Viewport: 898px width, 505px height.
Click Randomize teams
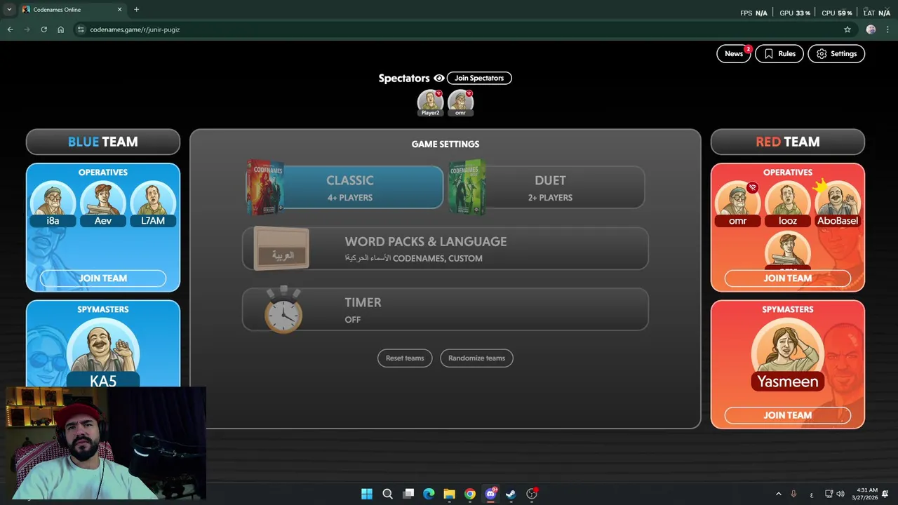pyautogui.click(x=477, y=358)
